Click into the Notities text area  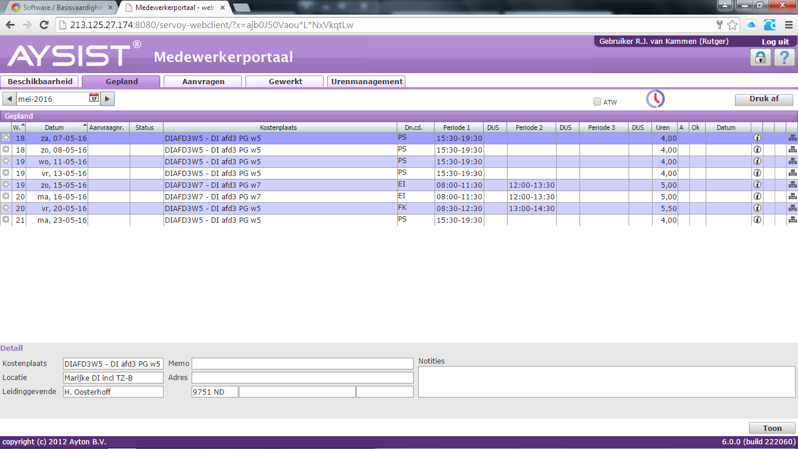607,382
